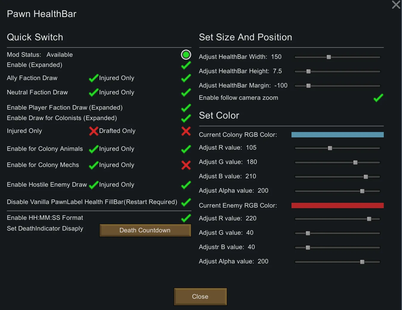The width and height of the screenshot is (402, 310).
Task: Toggle Enable Hostile Enemy Draw checkmark
Action: coord(93,185)
